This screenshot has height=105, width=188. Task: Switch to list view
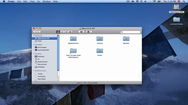pyautogui.click(x=62, y=32)
